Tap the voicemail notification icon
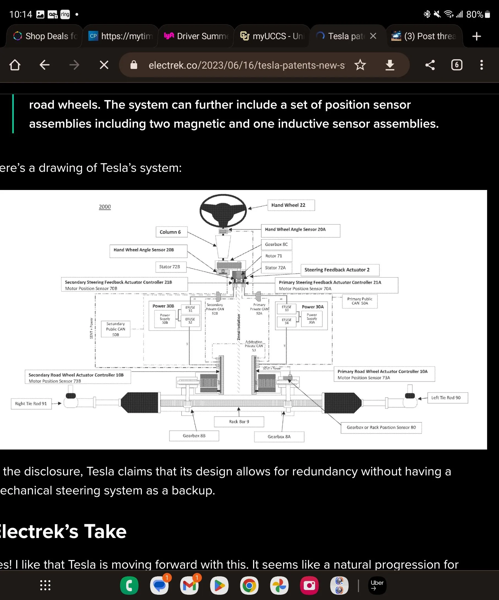 pyautogui.click(x=53, y=14)
